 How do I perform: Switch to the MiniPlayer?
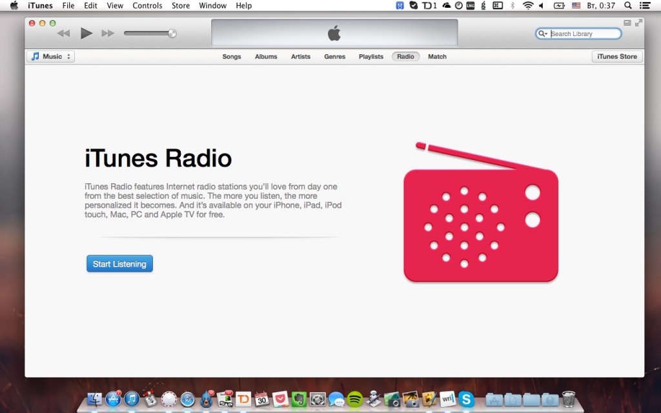tap(627, 23)
